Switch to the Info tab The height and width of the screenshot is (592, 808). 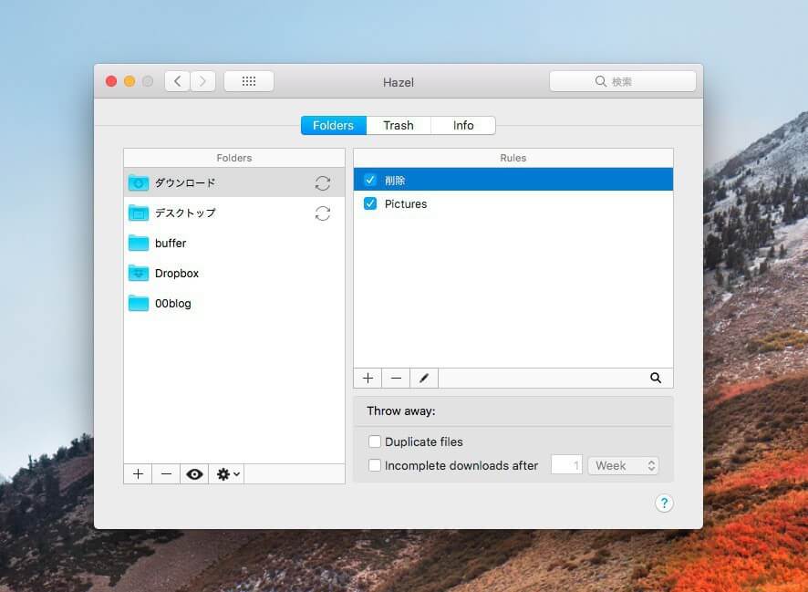tap(463, 125)
